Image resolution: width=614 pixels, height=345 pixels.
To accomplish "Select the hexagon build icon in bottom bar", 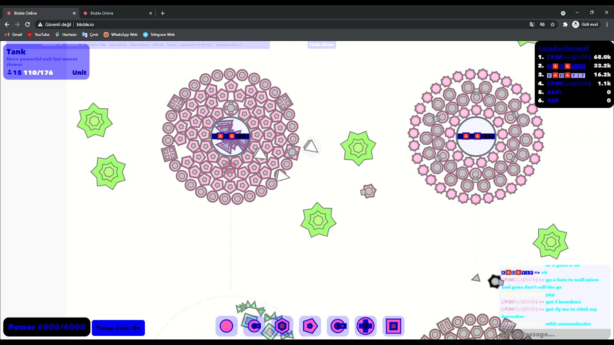I will coord(282,326).
